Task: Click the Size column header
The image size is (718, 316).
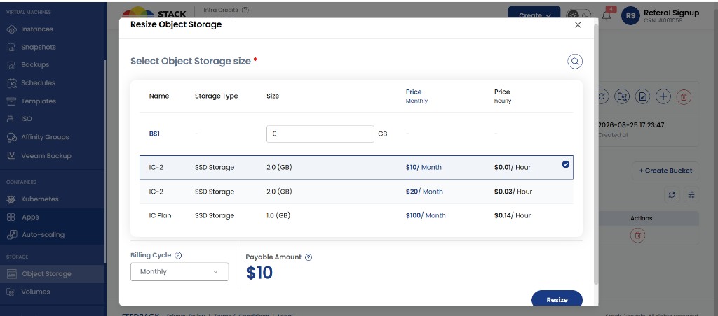Action: pyautogui.click(x=273, y=96)
